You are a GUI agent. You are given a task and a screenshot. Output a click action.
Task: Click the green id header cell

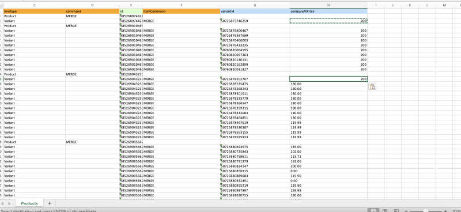click(x=131, y=11)
